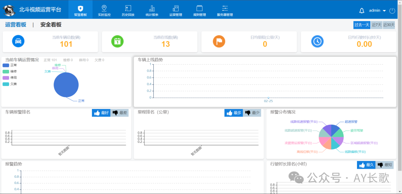
Task: Select 最多 in 里程排名
Action: tap(234, 113)
